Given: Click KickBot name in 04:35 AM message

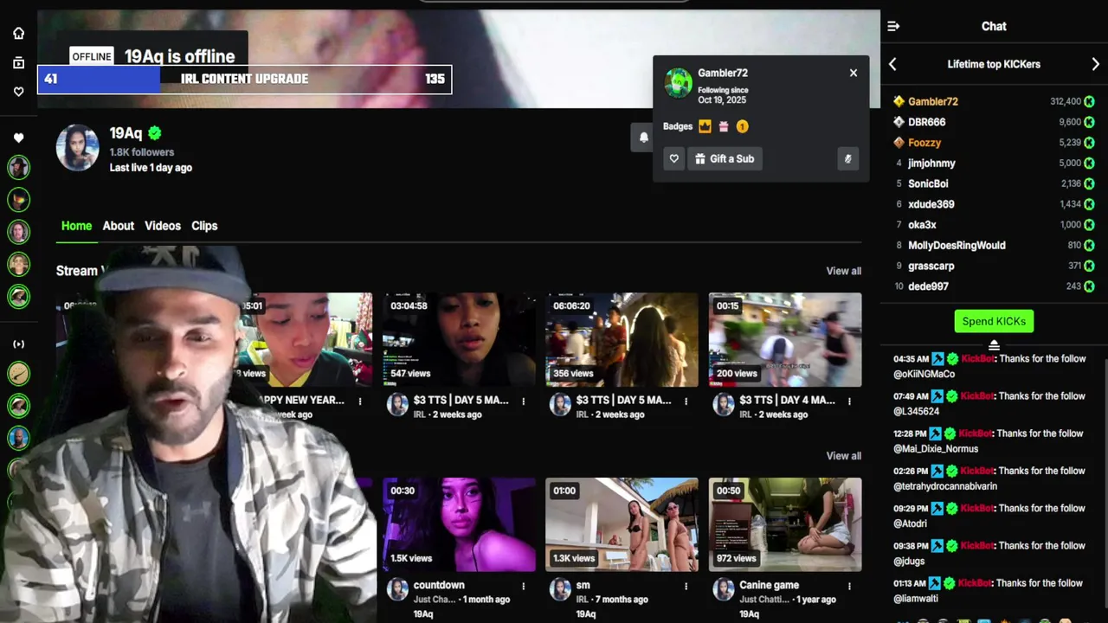Looking at the screenshot, I should coord(976,359).
